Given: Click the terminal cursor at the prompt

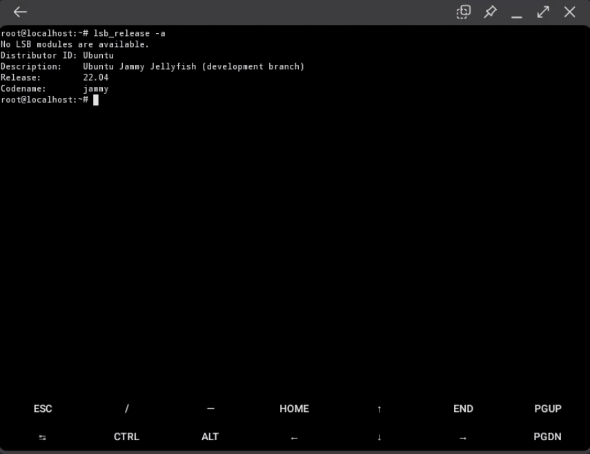Looking at the screenshot, I should pyautogui.click(x=96, y=100).
